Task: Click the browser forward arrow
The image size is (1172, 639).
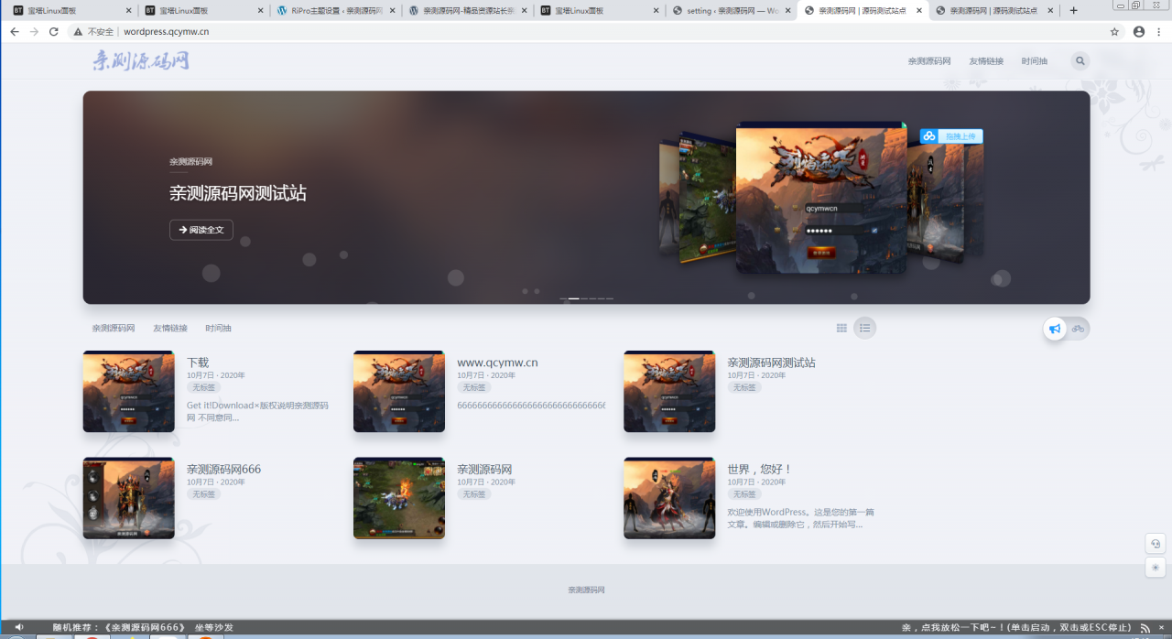Action: pos(34,31)
